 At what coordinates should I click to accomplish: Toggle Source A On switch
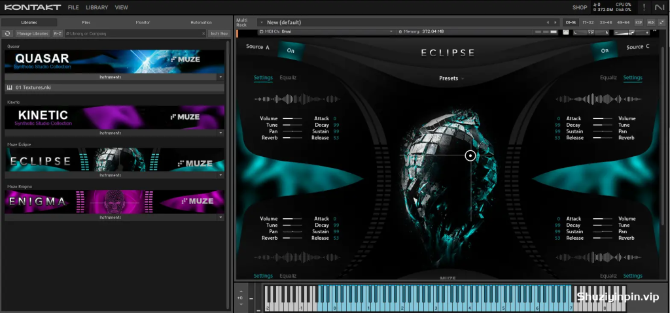click(291, 50)
